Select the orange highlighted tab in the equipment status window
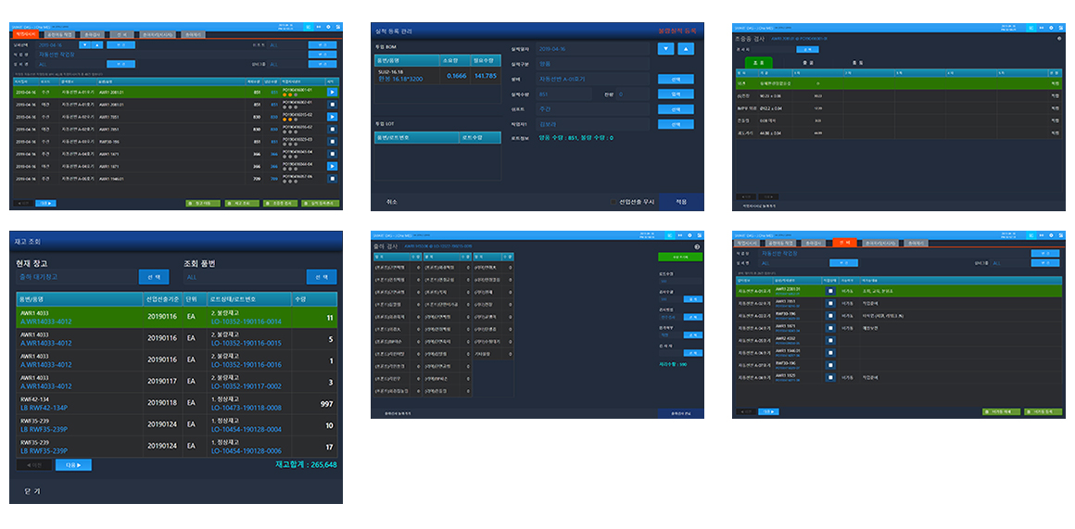The width and height of the screenshot is (1075, 529). [x=843, y=242]
